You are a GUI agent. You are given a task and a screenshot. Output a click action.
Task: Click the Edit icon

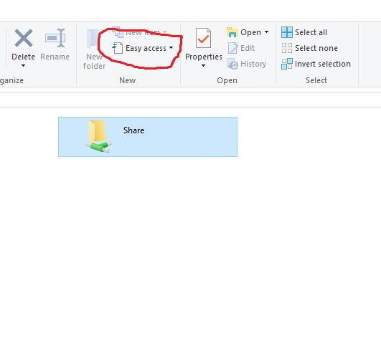point(232,48)
